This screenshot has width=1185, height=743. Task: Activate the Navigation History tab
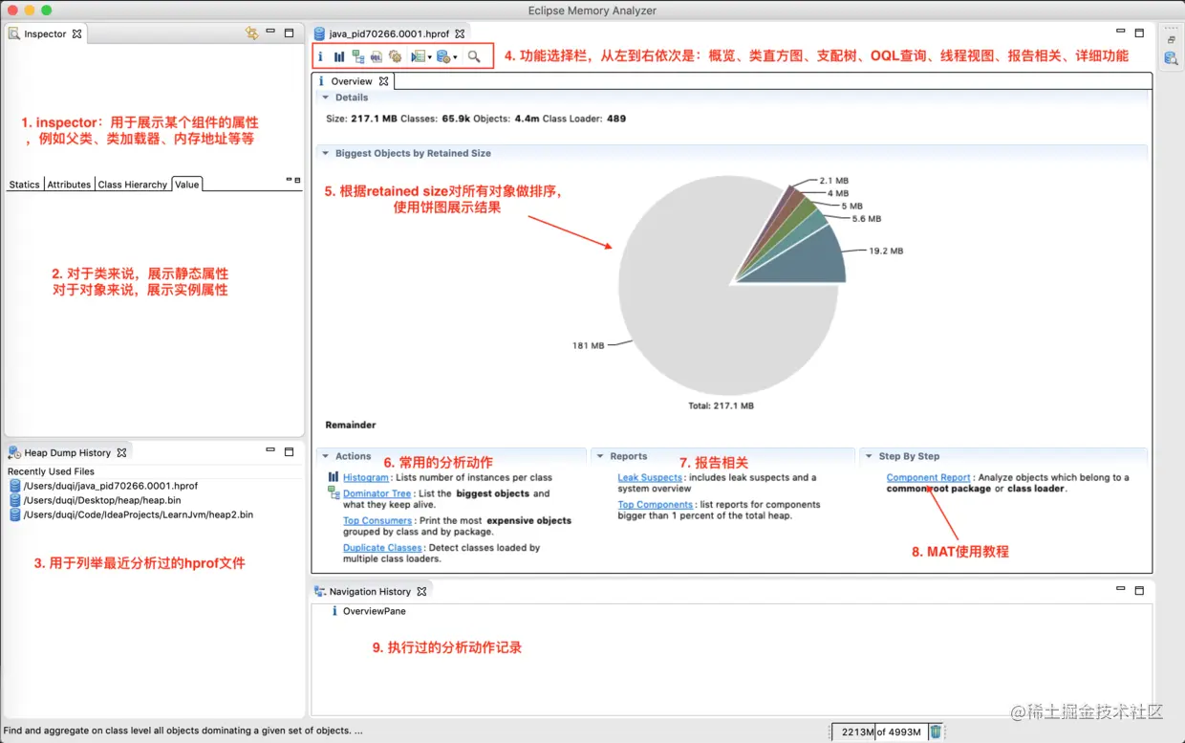coord(370,591)
